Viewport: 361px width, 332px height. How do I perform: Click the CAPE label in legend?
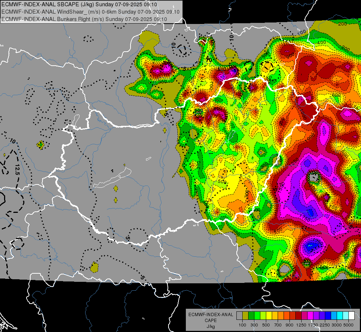(x=211, y=321)
